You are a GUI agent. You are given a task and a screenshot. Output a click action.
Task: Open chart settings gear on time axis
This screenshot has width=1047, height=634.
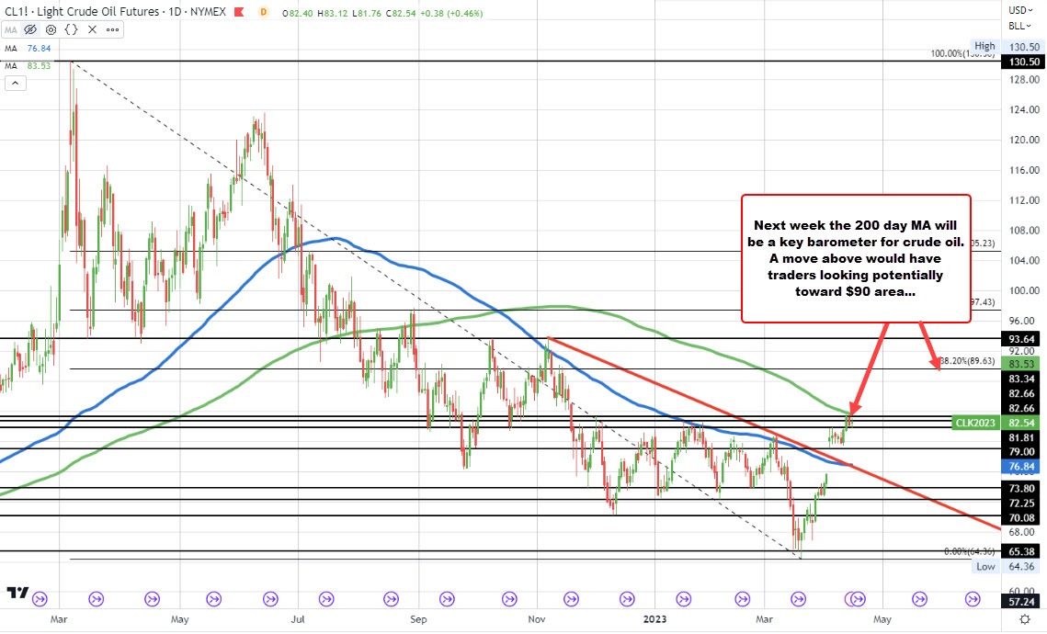point(1025,619)
